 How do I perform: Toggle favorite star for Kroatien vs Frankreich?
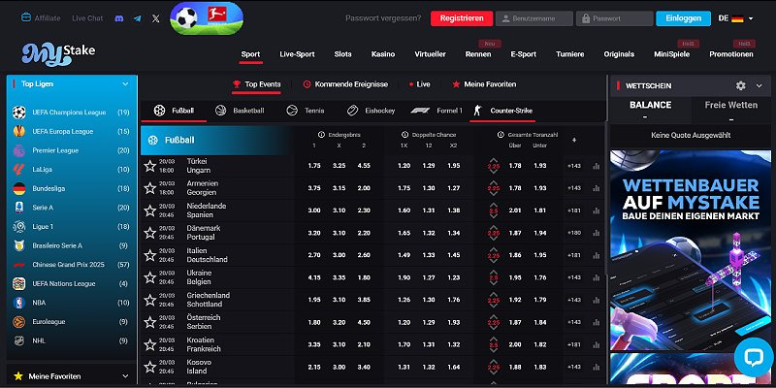(149, 343)
